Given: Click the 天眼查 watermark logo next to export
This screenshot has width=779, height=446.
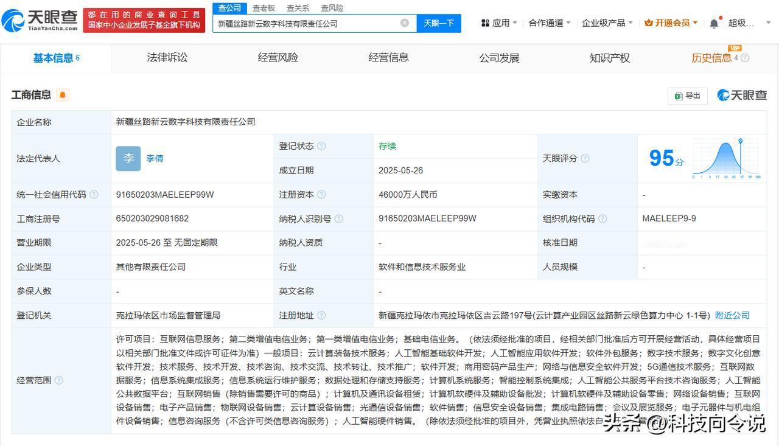Looking at the screenshot, I should pos(742,96).
